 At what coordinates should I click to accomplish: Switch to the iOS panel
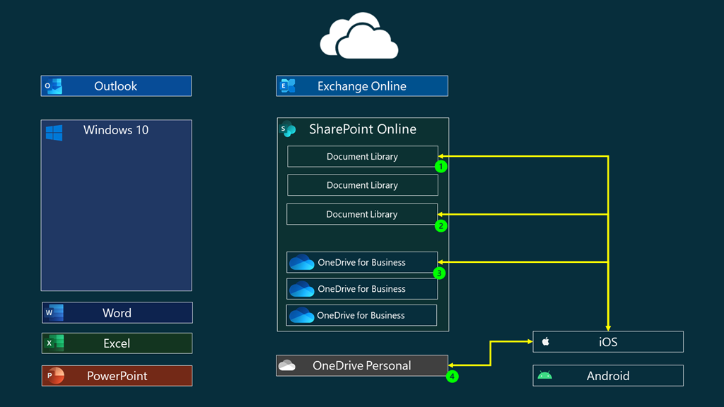click(608, 341)
